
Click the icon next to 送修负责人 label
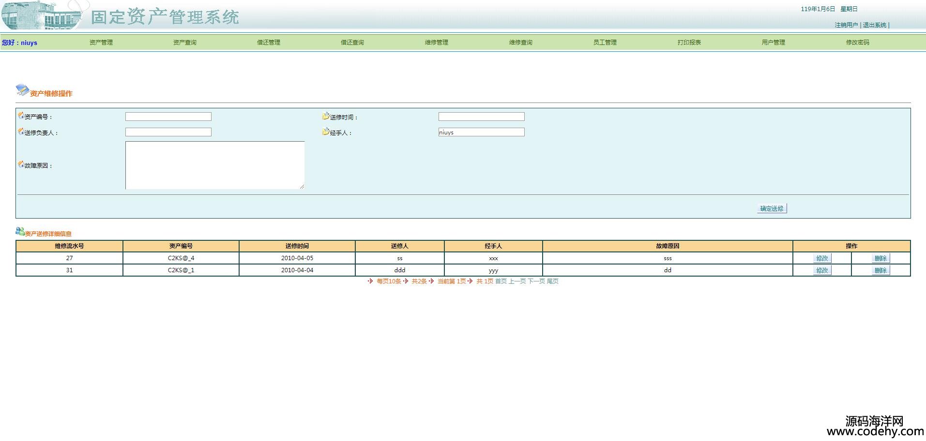(21, 132)
